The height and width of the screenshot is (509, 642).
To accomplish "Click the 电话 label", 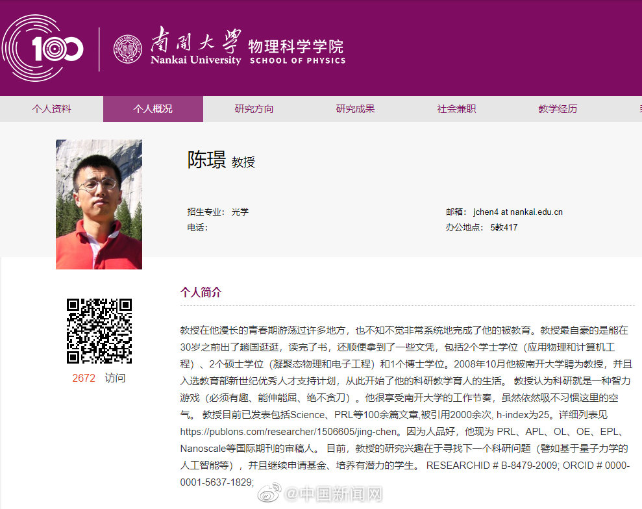I will pos(197,228).
